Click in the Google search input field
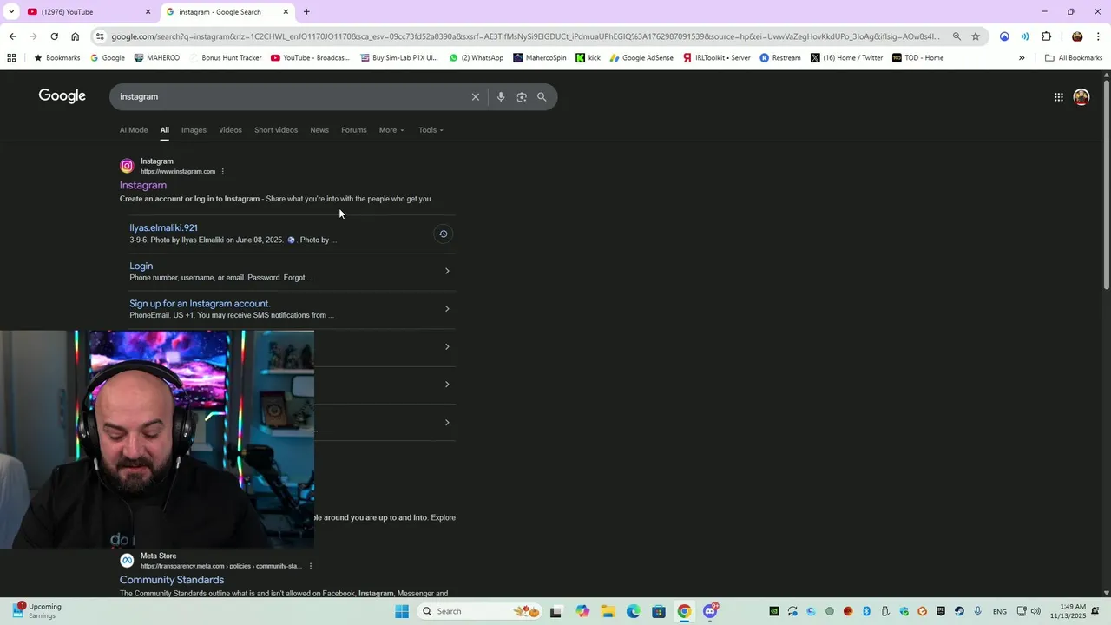The height and width of the screenshot is (625, 1111). click(295, 97)
